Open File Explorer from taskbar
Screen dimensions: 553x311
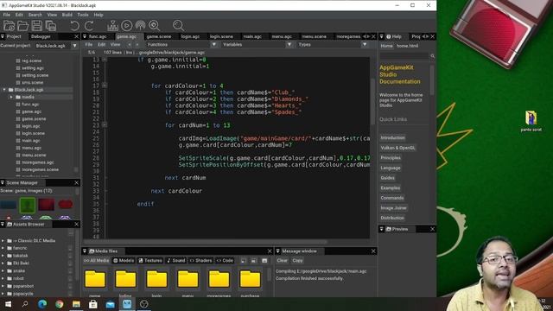point(76,304)
